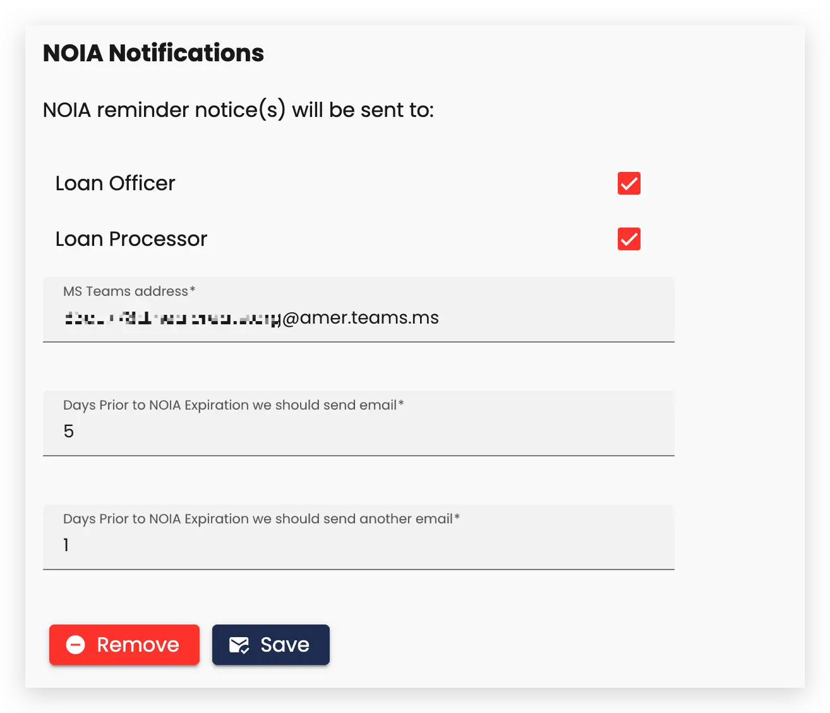Click the "send email" days label
This screenshot has width=830, height=713.
coord(233,405)
